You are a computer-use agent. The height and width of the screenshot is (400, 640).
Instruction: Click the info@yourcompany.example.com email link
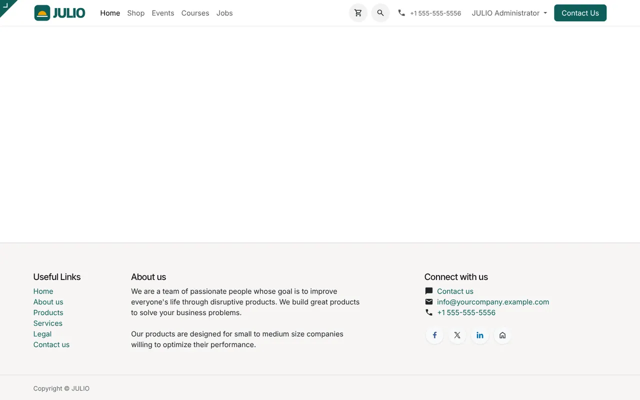[x=493, y=302]
